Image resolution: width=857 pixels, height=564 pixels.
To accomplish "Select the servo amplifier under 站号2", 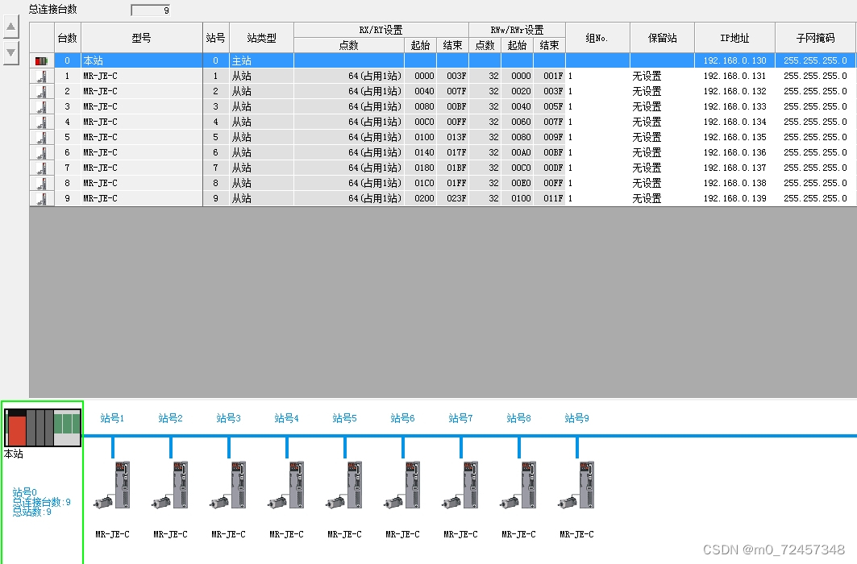I will click(x=171, y=485).
